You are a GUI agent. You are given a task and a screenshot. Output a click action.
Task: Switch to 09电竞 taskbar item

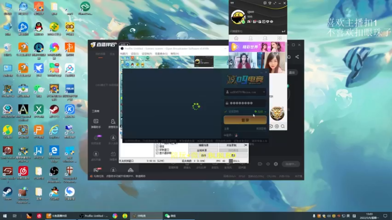[x=146, y=216]
